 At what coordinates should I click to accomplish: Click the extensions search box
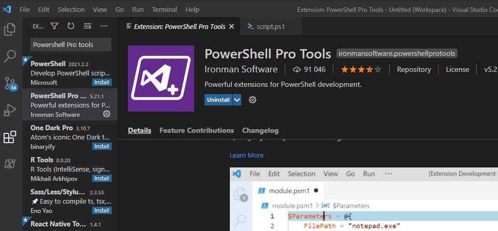(71, 44)
